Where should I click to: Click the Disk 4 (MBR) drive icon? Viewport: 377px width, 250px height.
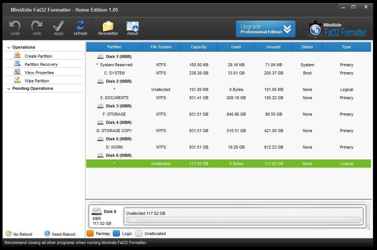tap(100, 122)
